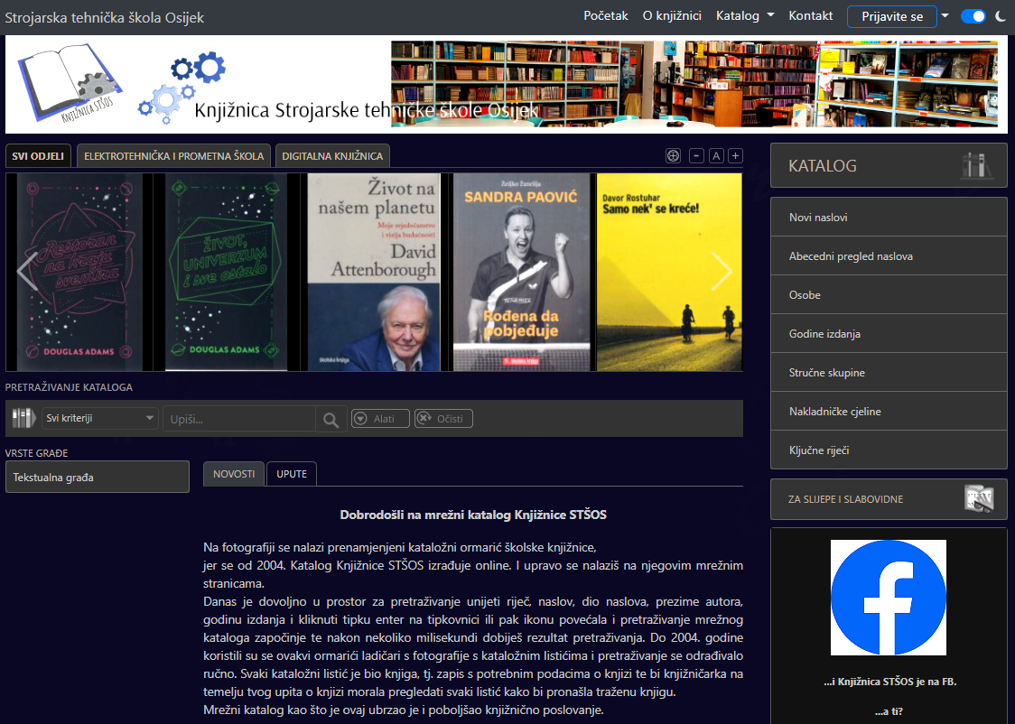Show next books in carousel

[722, 271]
